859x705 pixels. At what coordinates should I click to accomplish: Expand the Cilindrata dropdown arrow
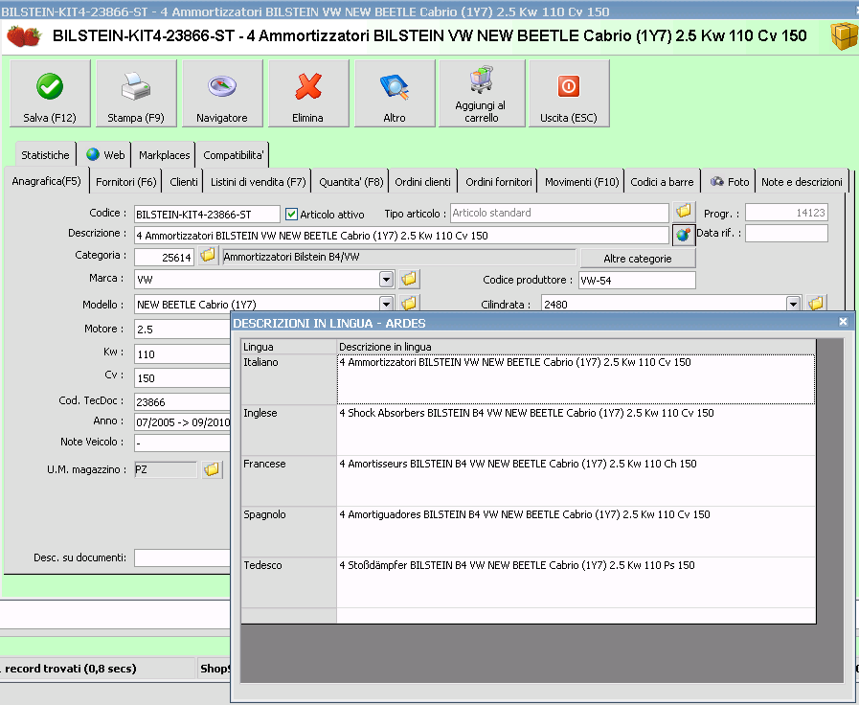pos(793,304)
